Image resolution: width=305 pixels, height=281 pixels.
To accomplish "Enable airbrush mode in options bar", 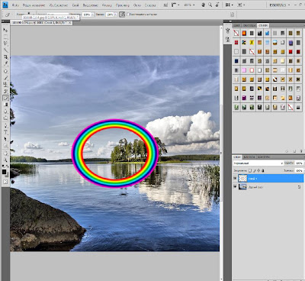I will (122, 15).
